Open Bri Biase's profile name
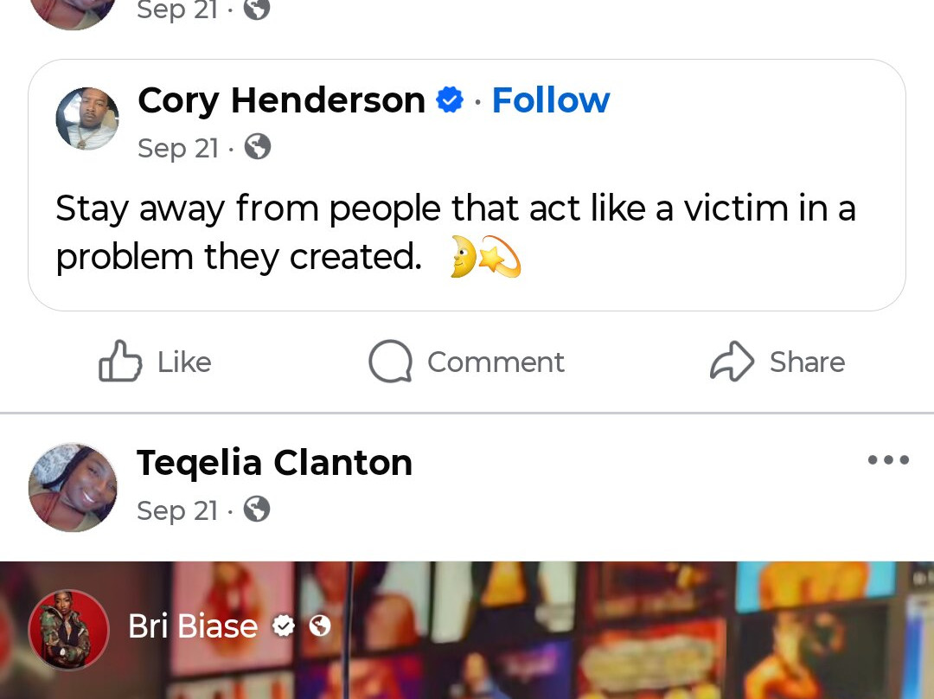This screenshot has width=934, height=699. pos(193,625)
